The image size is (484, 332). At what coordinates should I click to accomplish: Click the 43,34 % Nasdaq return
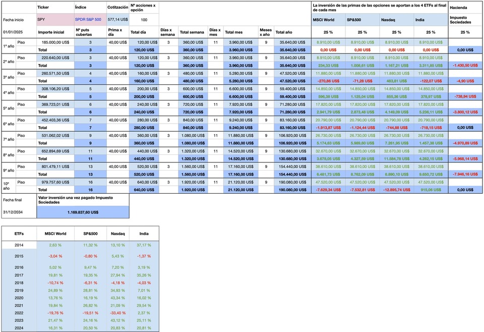pyautogui.click(x=118, y=298)
